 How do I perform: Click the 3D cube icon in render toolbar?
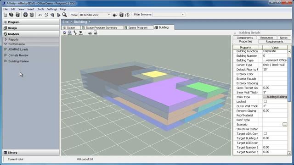(70, 33)
